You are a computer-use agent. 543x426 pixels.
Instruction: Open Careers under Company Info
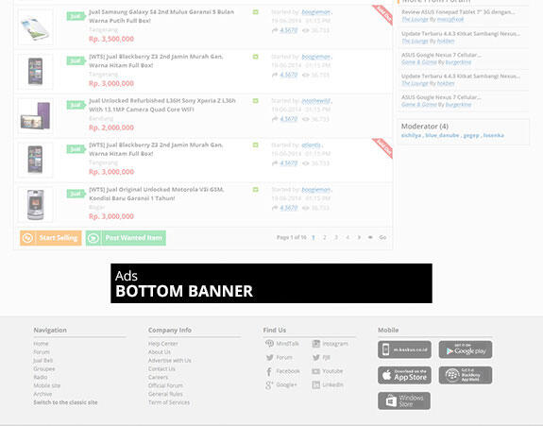[x=159, y=377]
